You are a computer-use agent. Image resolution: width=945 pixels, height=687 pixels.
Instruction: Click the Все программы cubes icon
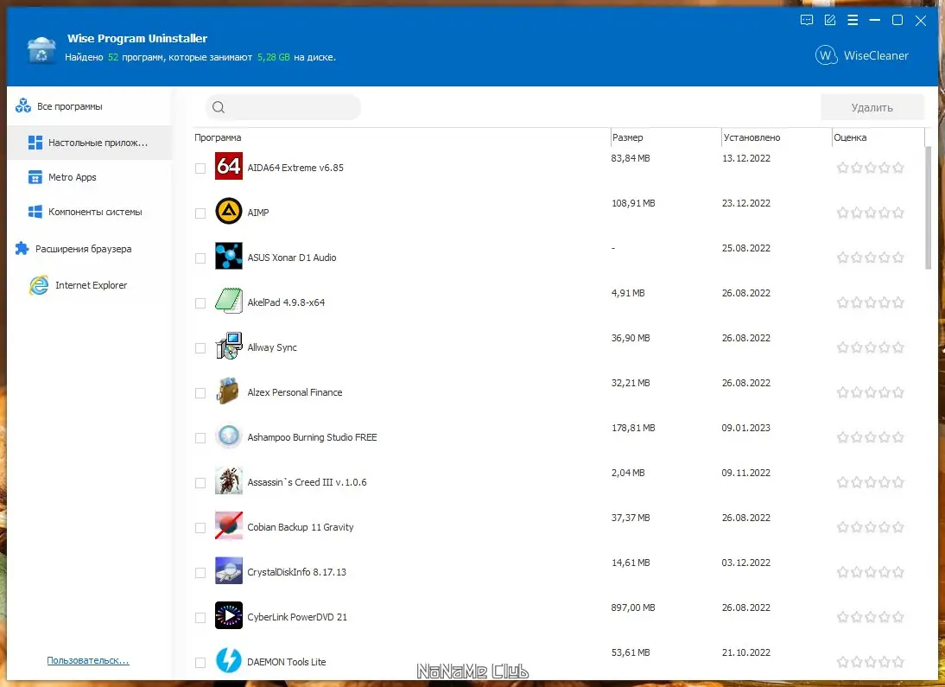(x=23, y=105)
